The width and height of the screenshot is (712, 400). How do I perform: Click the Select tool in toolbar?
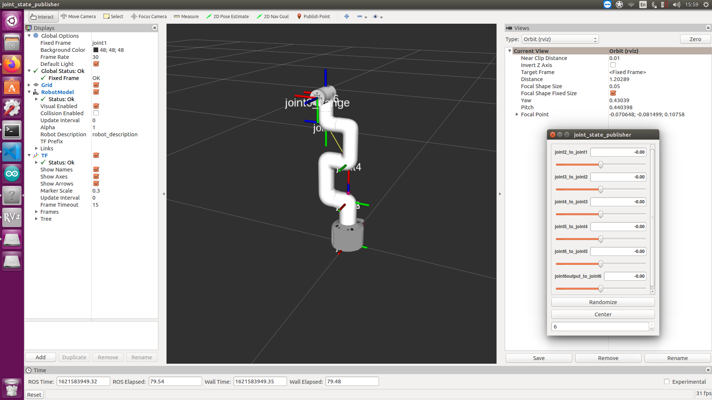(x=113, y=17)
